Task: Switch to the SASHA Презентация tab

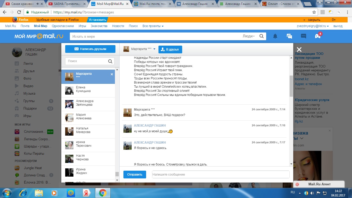Action: pyautogui.click(x=68, y=4)
